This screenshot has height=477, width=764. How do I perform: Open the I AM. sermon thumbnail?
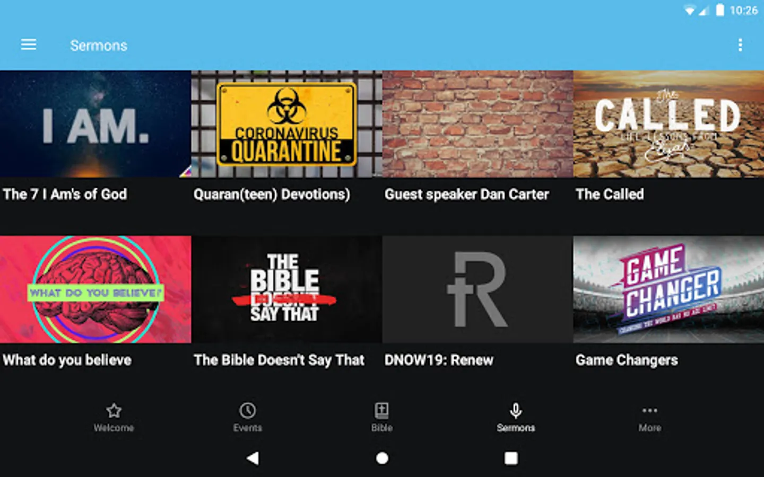click(95, 124)
